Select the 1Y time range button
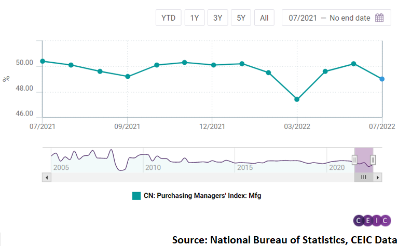 point(195,18)
